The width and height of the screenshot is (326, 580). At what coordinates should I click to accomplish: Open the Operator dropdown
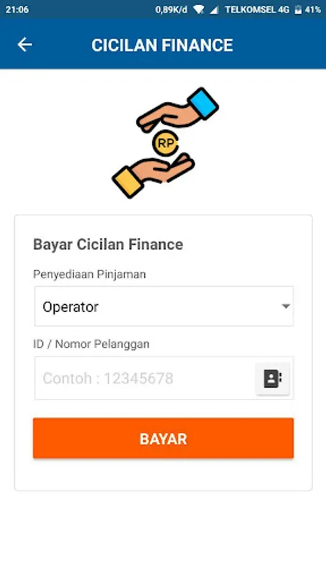164,306
